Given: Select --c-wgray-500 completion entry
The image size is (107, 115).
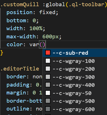Looking at the screenshot, I should [x=75, y=101].
